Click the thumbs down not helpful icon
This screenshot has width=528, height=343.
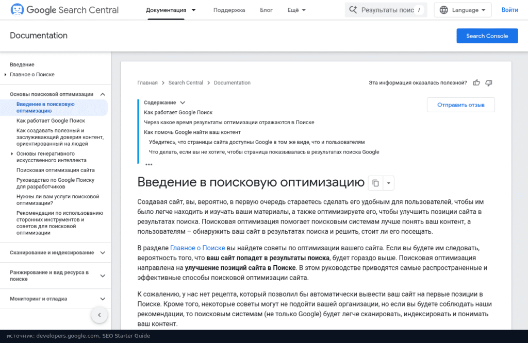coord(489,83)
